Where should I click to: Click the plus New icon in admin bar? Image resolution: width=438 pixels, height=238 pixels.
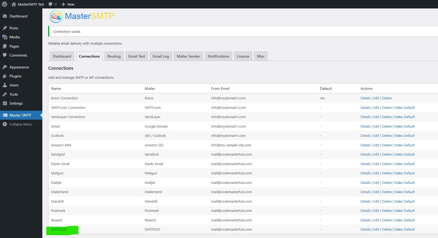tap(63, 4)
